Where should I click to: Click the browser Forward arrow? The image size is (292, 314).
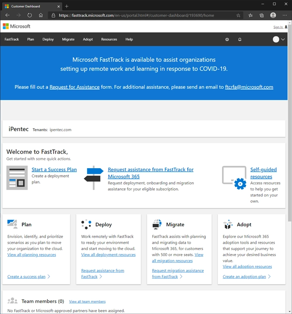18,15
